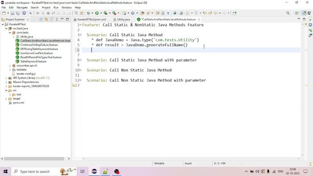Switch to Utility.java editor tab

click(x=123, y=20)
